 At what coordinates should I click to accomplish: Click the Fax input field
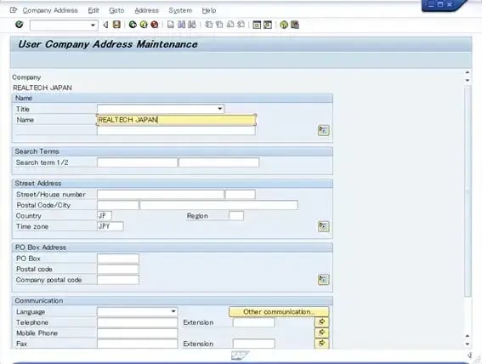click(x=137, y=344)
